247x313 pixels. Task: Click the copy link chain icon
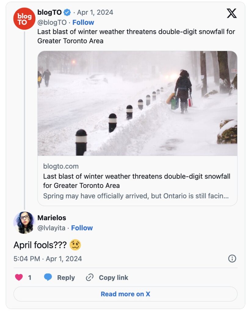[x=89, y=277]
